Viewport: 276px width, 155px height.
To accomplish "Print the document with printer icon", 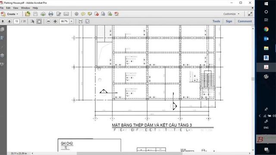I will pos(51,14).
